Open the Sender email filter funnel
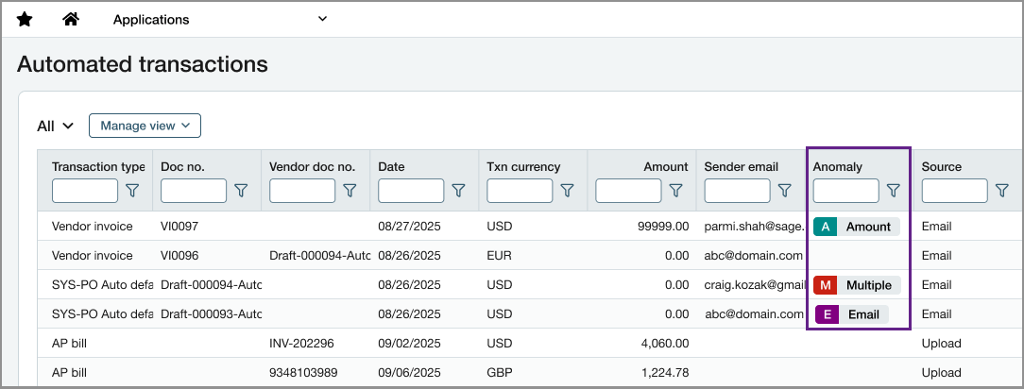Image resolution: width=1024 pixels, height=389 pixels. [x=785, y=191]
